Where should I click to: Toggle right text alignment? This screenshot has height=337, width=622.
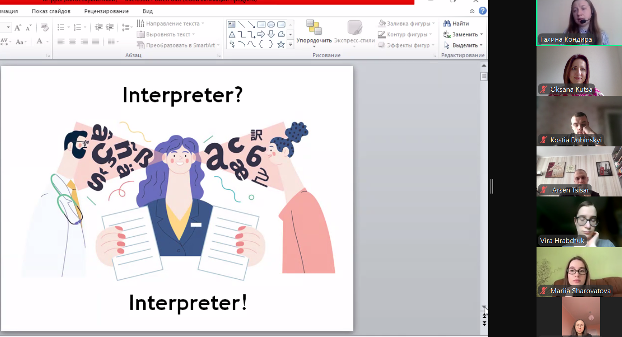pos(84,42)
